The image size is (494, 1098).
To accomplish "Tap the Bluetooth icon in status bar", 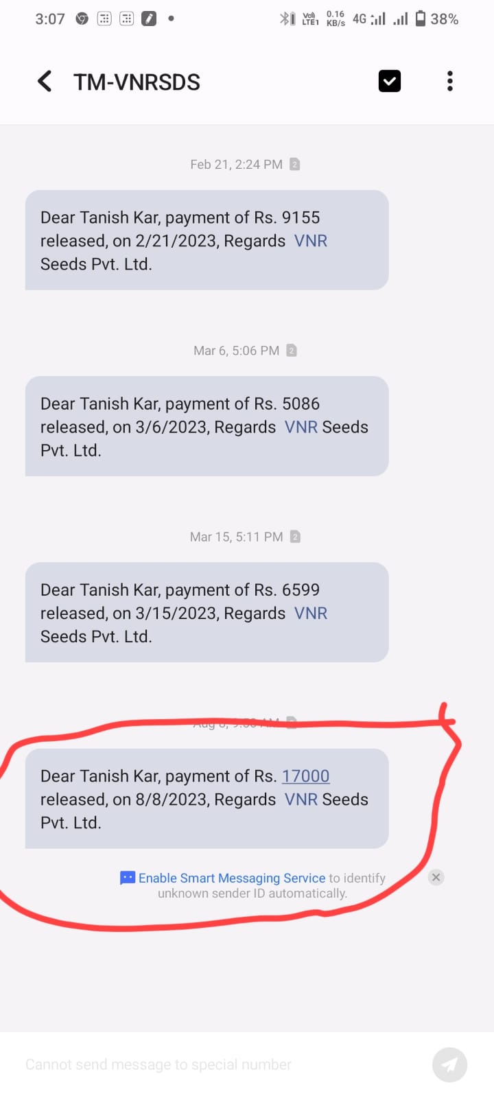I will click(x=285, y=19).
